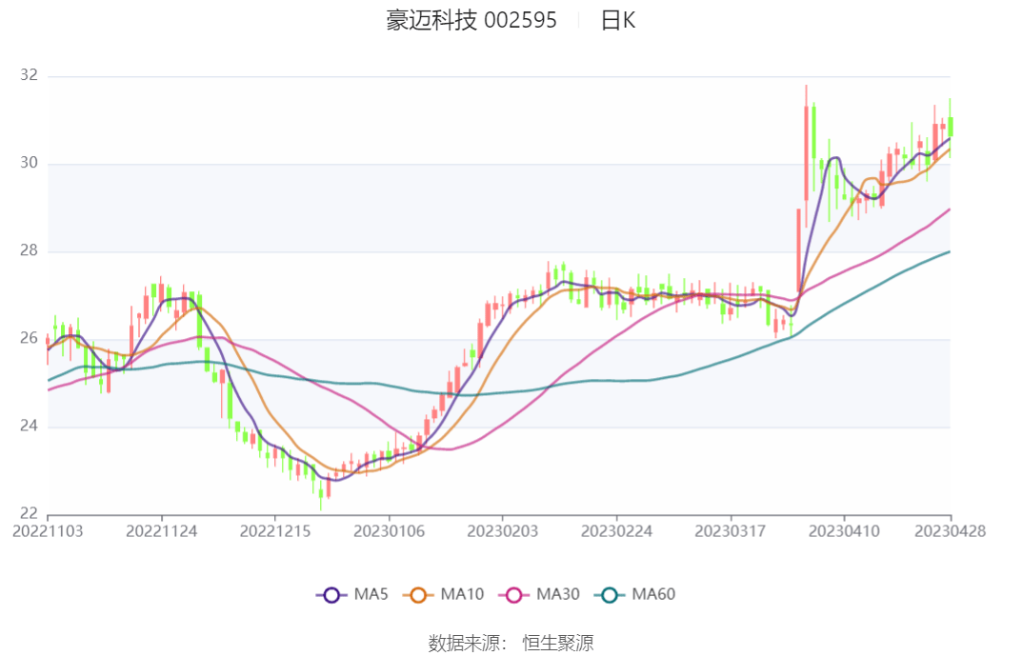Click the tallest red candlestick near 20230410
Image resolution: width=1022 pixels, height=656 pixels.
pyautogui.click(x=806, y=153)
